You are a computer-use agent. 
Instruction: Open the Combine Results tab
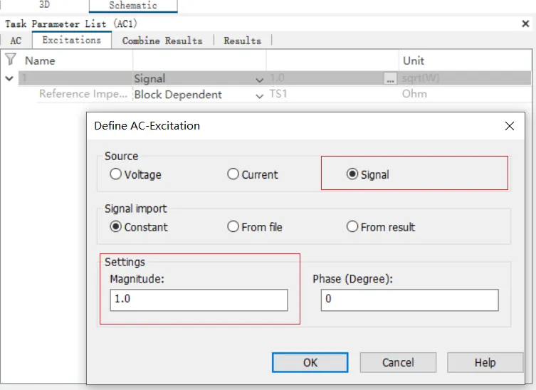pos(162,41)
